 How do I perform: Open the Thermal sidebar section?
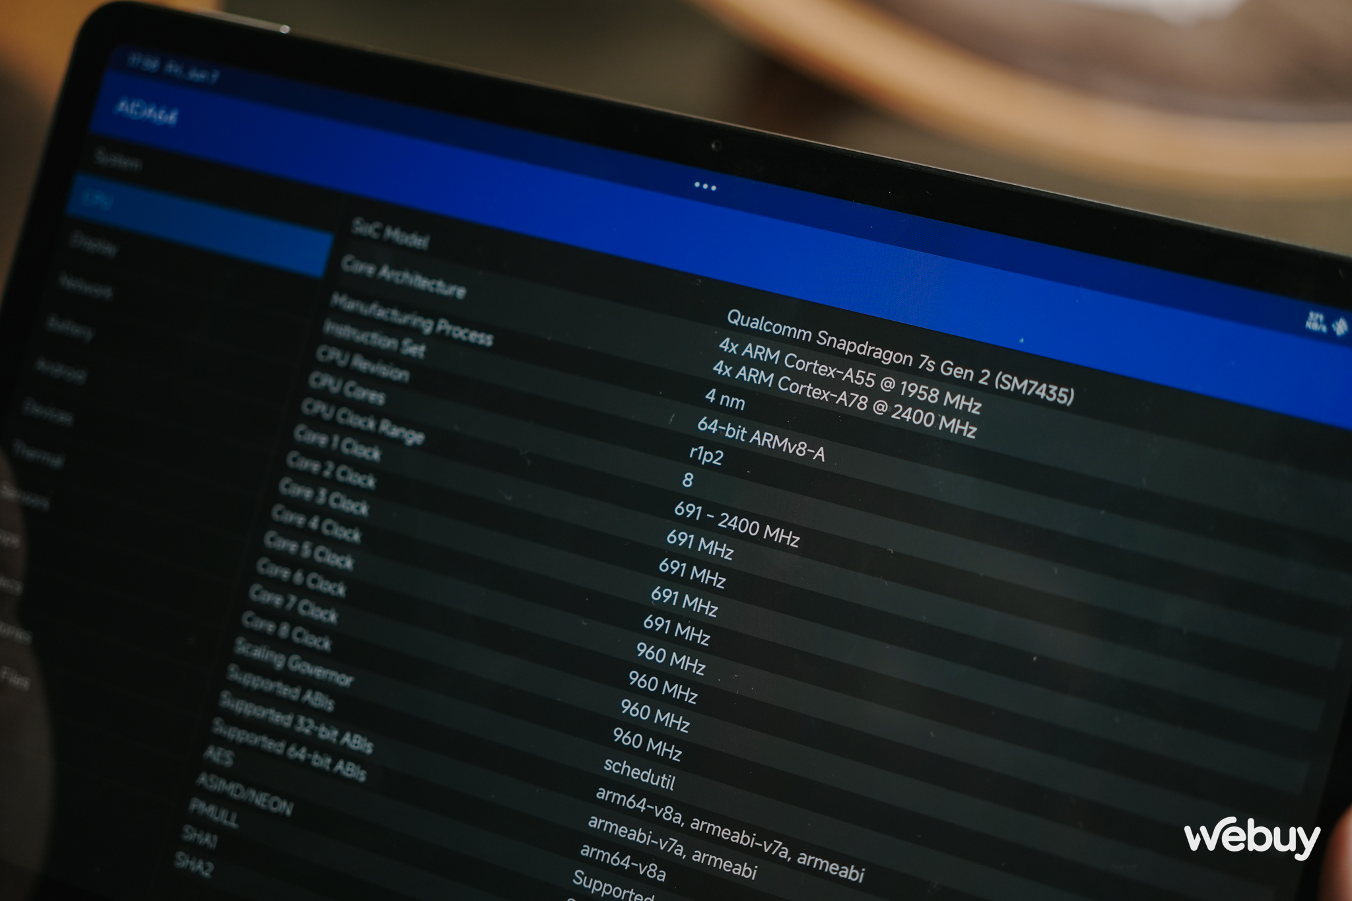[x=38, y=455]
